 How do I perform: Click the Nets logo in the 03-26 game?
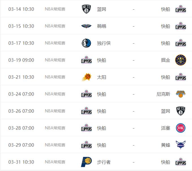point(181,111)
